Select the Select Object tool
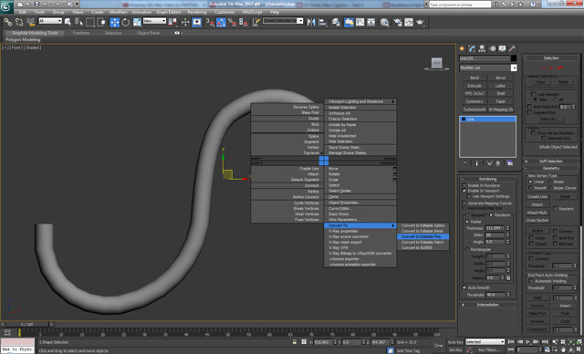The image size is (584, 354). pos(68,22)
